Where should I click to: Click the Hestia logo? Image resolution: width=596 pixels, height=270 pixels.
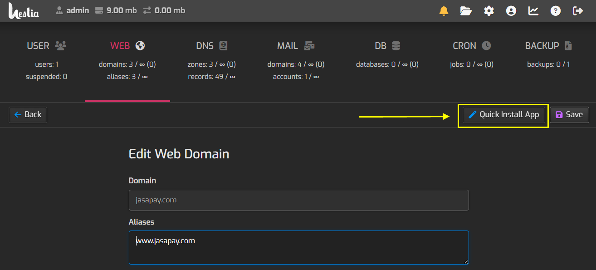click(x=24, y=10)
